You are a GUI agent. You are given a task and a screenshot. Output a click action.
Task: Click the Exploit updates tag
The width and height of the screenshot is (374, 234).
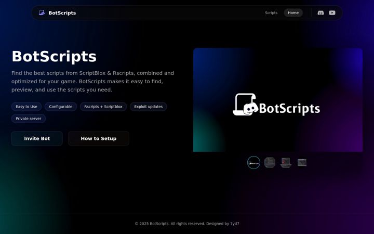tap(149, 107)
